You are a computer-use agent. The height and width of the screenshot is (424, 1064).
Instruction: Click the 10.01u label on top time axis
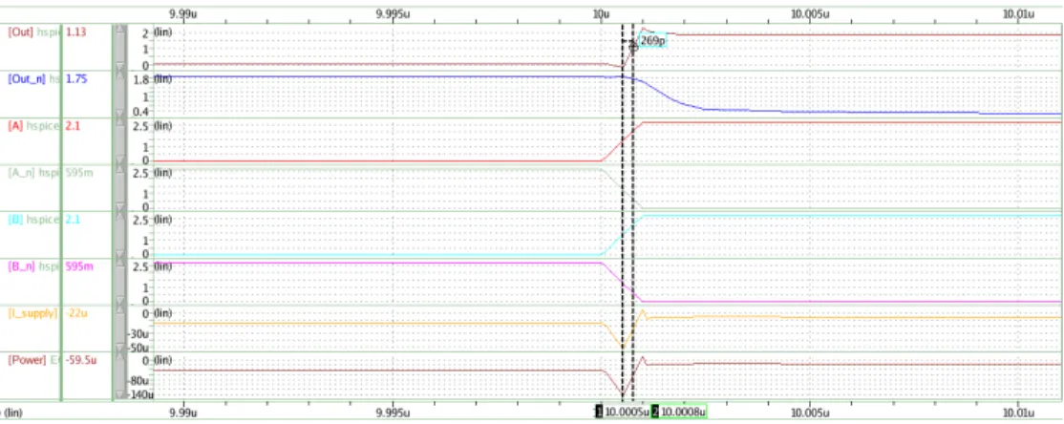point(1018,12)
